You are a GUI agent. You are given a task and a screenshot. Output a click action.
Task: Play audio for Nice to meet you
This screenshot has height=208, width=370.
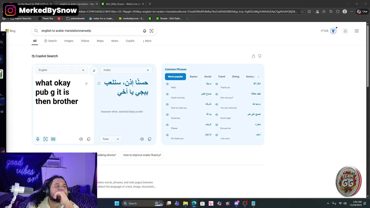(167, 104)
